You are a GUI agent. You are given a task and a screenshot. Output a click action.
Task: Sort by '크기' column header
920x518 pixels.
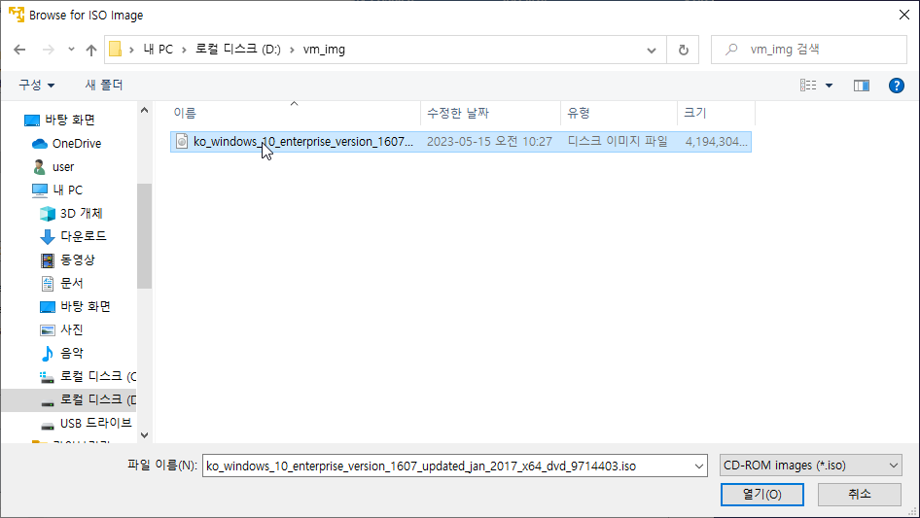pos(717,113)
